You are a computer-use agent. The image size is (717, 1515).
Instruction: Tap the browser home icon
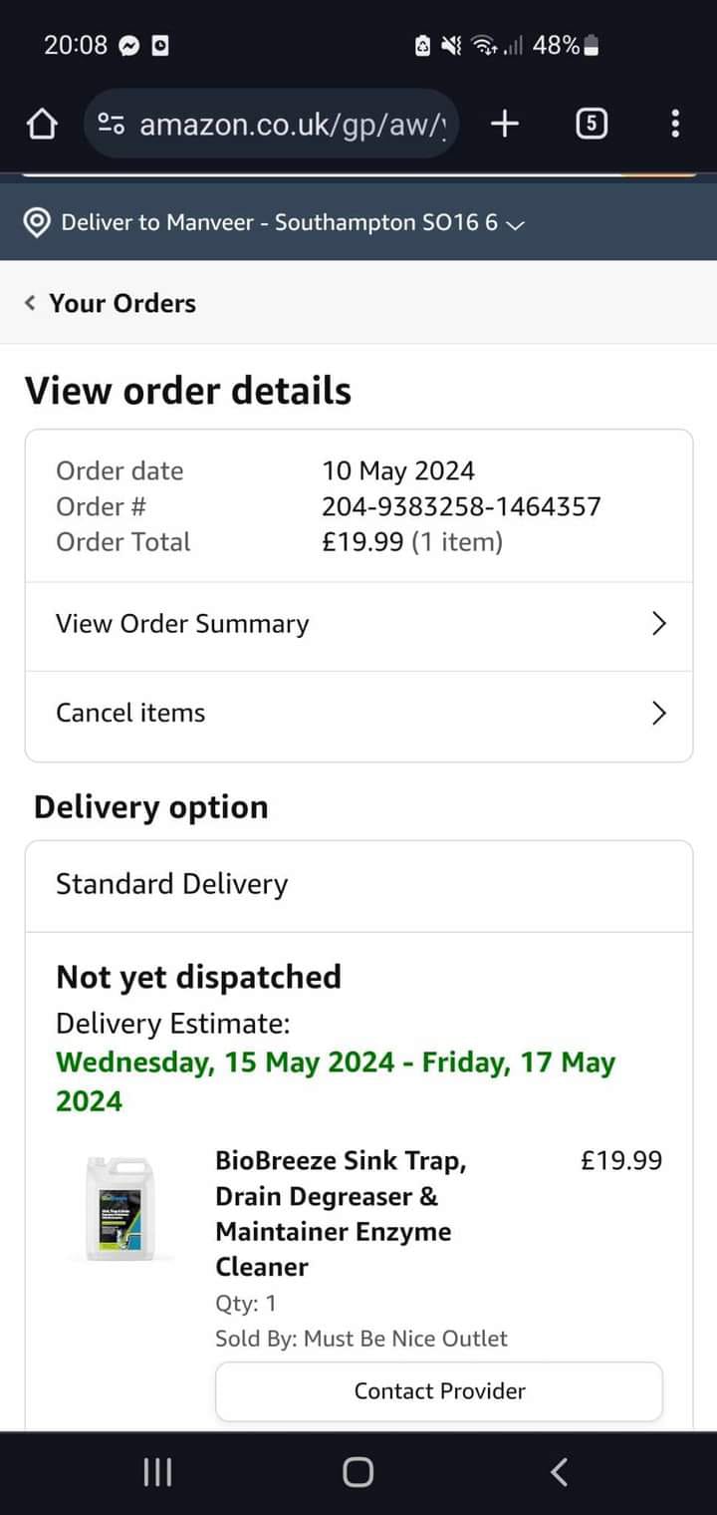[x=41, y=125]
